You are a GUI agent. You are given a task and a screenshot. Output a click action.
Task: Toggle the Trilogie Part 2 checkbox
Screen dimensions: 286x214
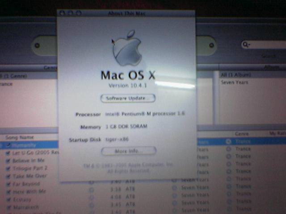8,169
